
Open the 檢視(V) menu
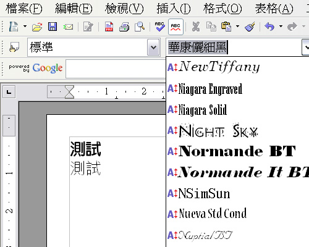(x=124, y=9)
